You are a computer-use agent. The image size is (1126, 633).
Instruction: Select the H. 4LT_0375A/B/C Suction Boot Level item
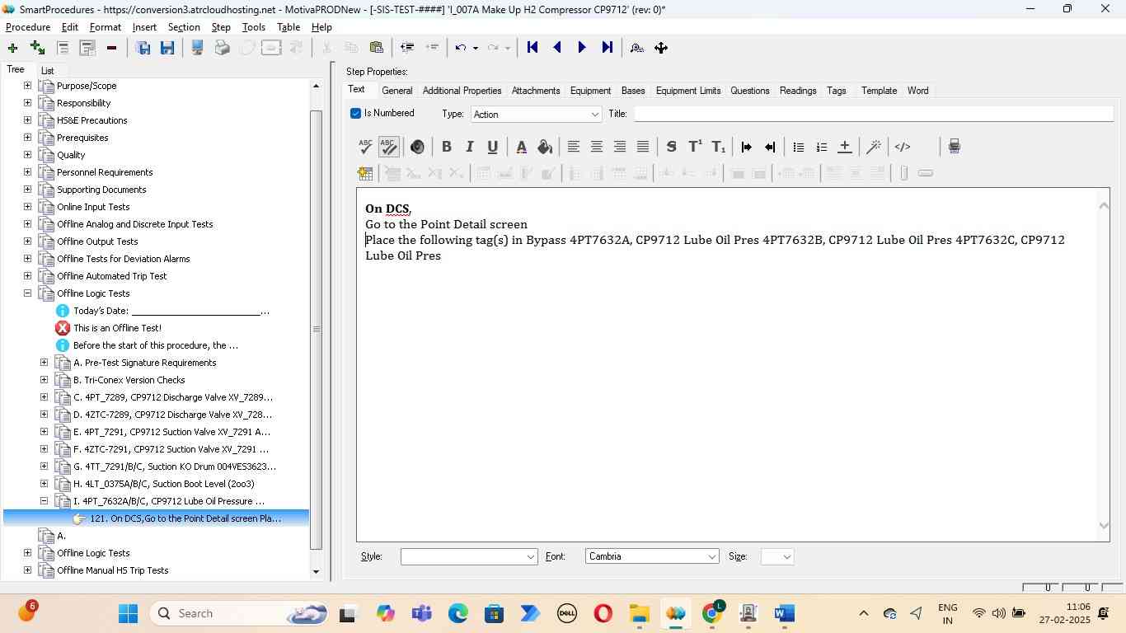pos(164,484)
